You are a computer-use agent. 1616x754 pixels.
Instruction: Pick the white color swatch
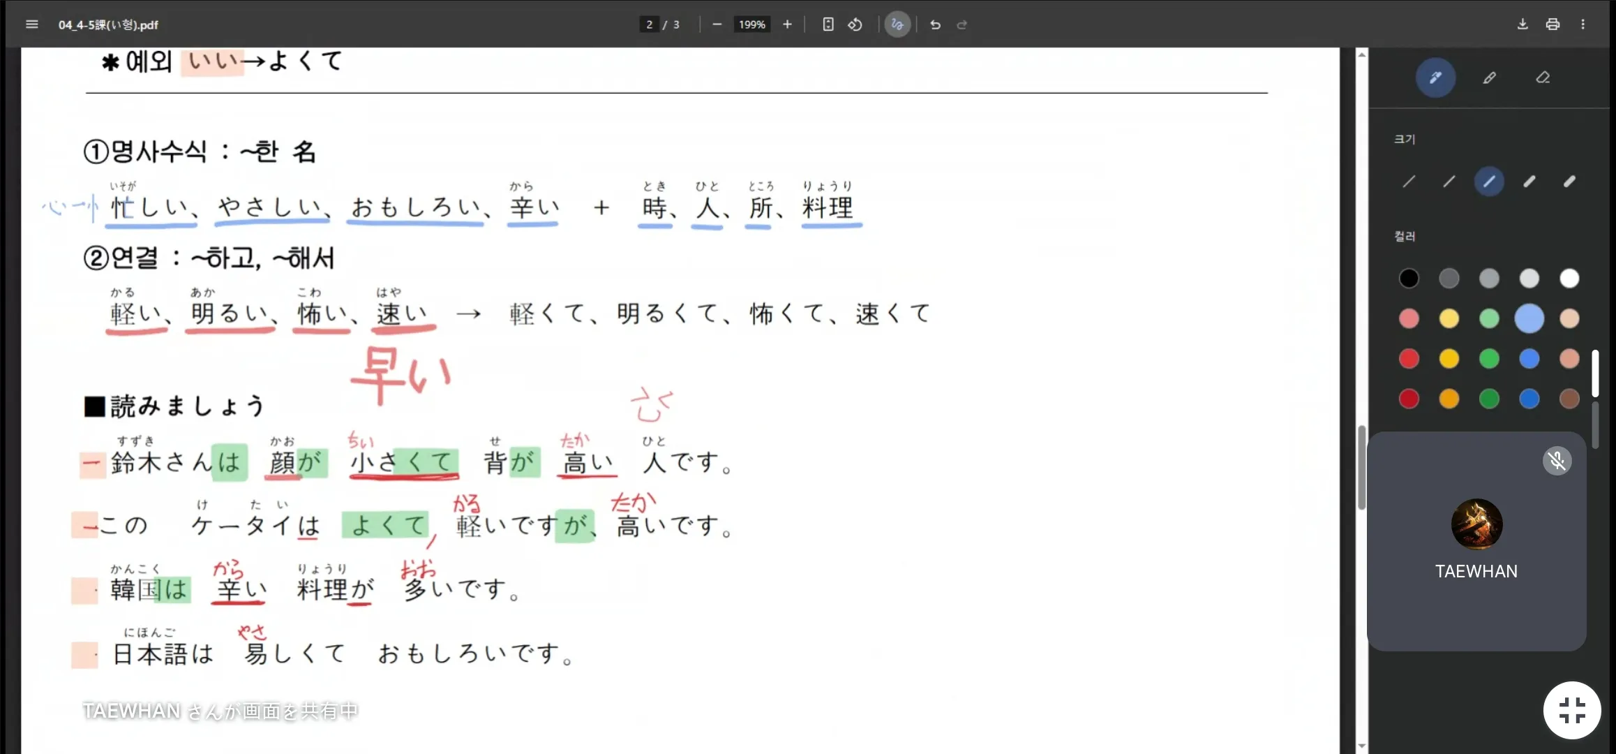1569,279
